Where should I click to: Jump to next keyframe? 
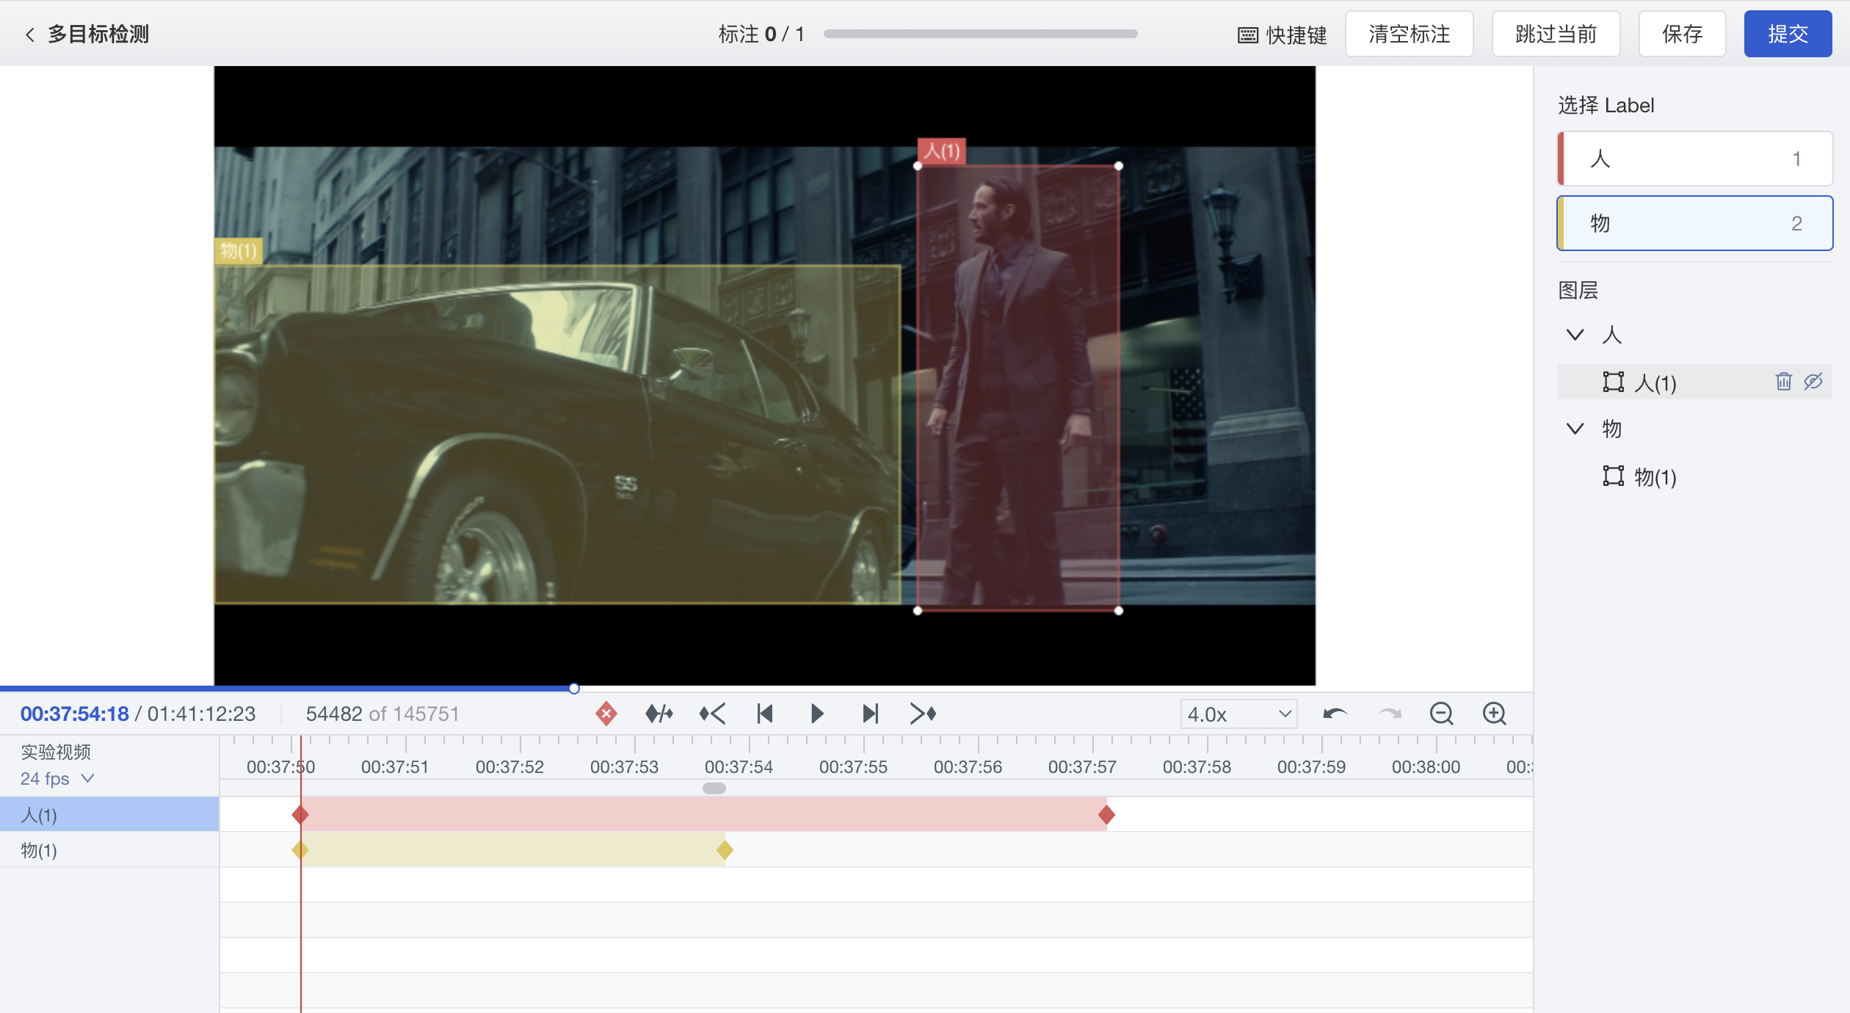pyautogui.click(x=923, y=714)
